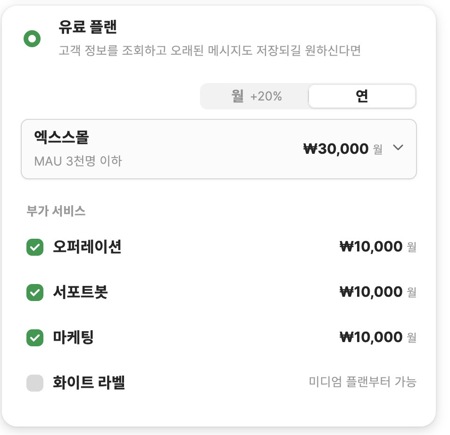Image resolution: width=450 pixels, height=435 pixels.
Task: Select the 연 billing tab
Action: tap(362, 97)
